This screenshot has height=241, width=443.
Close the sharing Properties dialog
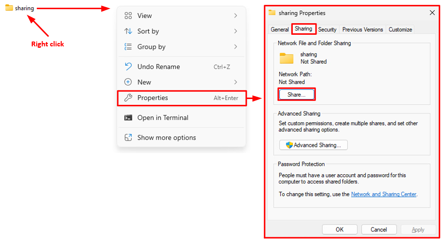click(432, 13)
